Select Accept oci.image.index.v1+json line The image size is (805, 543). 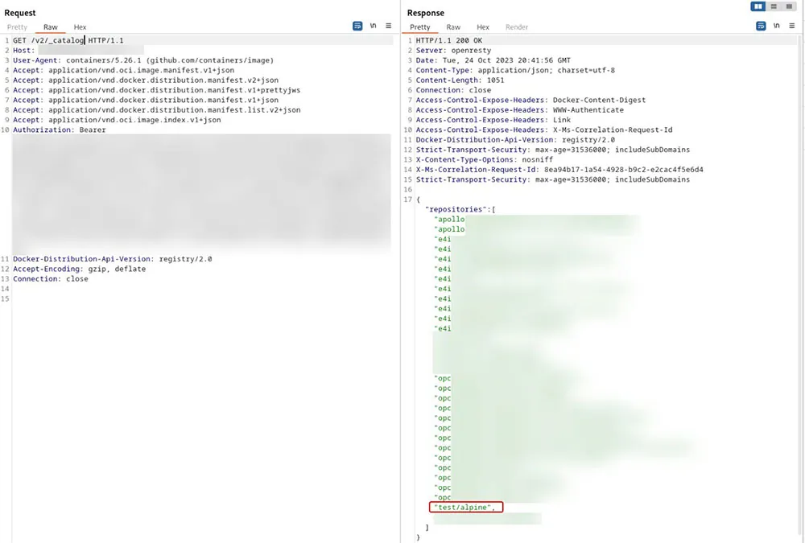[x=117, y=120]
